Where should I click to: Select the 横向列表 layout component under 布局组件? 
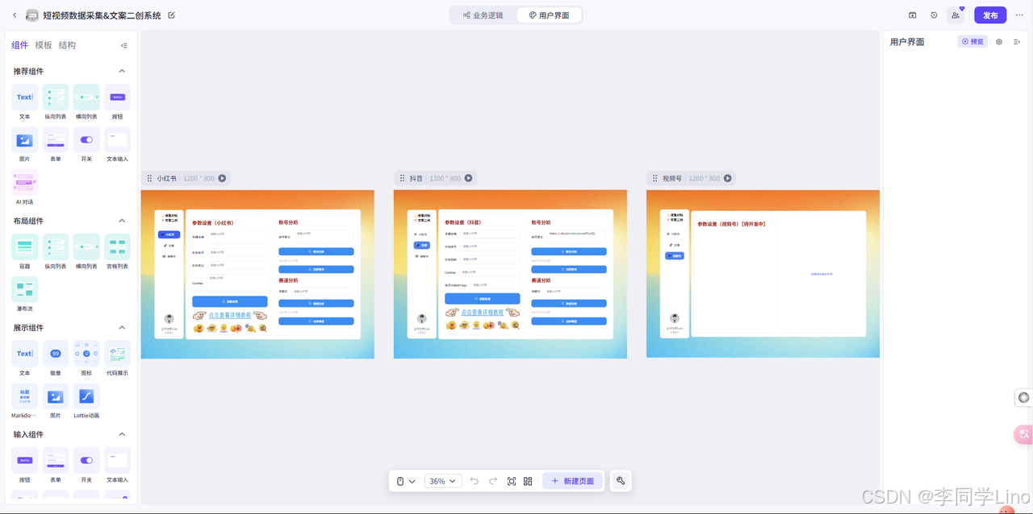pyautogui.click(x=86, y=252)
